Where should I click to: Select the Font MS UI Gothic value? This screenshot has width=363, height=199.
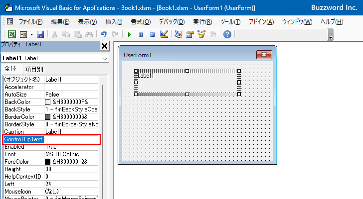[x=71, y=154]
